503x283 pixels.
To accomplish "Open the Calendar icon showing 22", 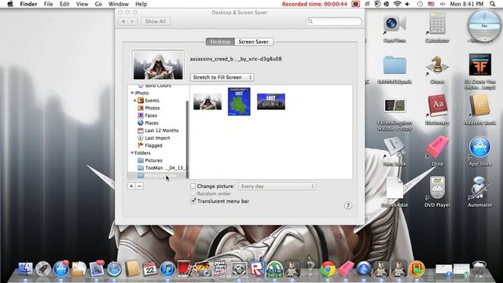I will [149, 269].
